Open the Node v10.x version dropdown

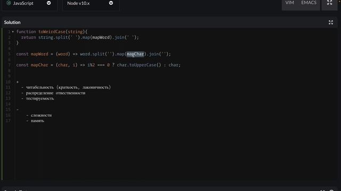pos(91,4)
